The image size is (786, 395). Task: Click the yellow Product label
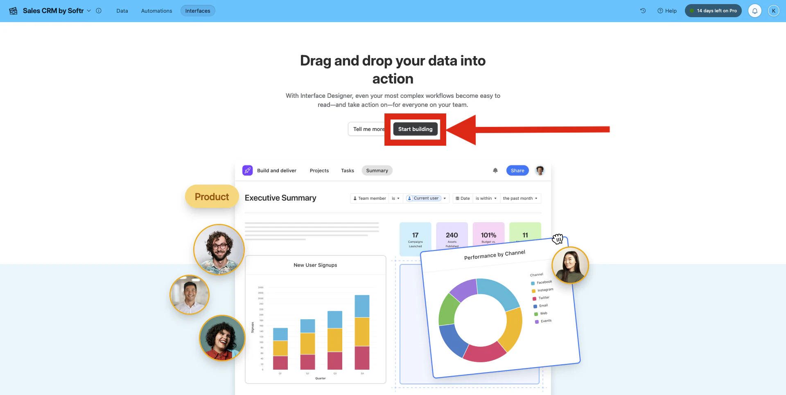(212, 197)
